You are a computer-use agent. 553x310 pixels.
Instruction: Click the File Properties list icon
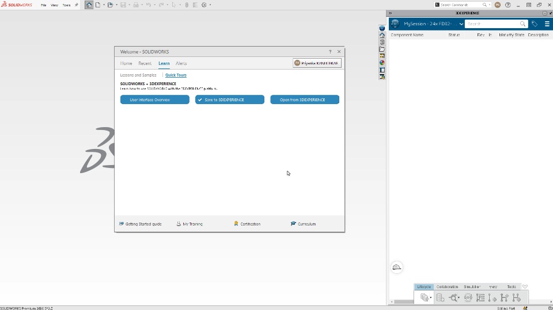(195, 5)
